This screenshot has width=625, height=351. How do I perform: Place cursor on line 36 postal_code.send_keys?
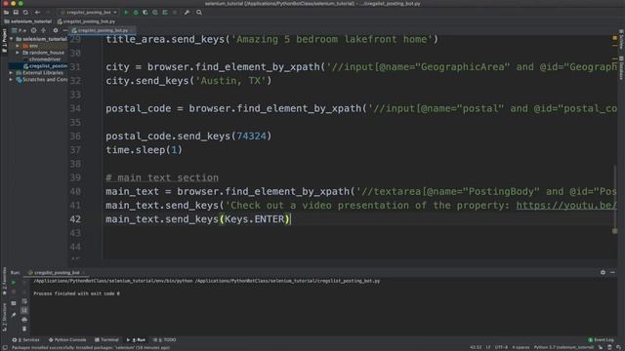coord(188,136)
